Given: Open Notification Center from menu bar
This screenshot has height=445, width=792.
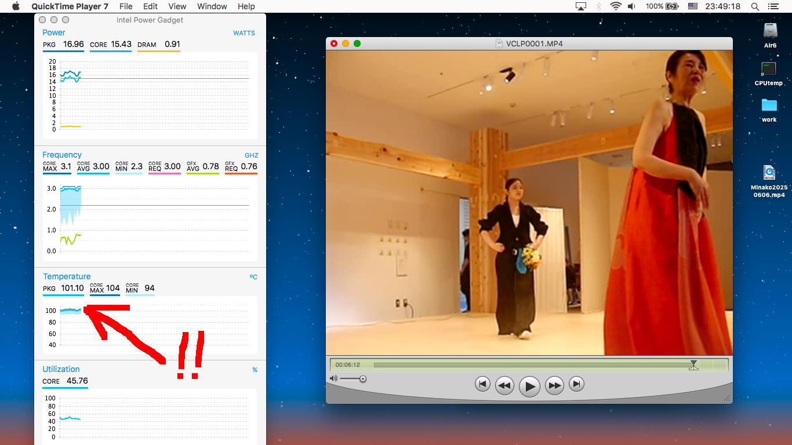Looking at the screenshot, I should point(773,6).
